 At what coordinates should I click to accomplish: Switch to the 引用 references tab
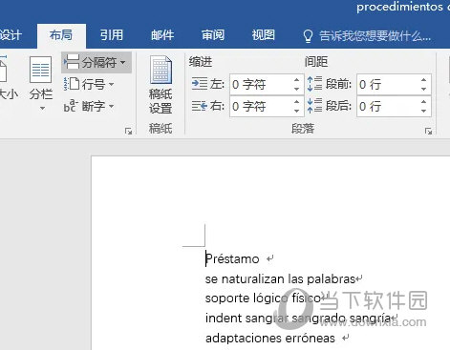pos(112,35)
